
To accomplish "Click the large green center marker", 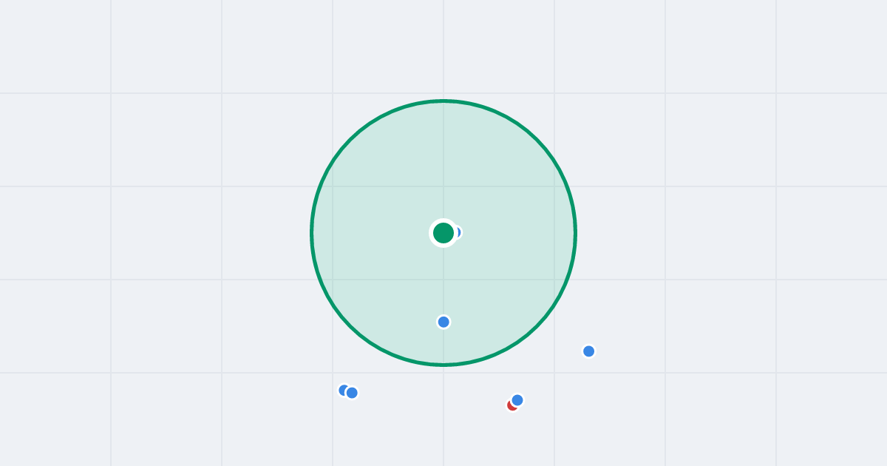I will (443, 233).
